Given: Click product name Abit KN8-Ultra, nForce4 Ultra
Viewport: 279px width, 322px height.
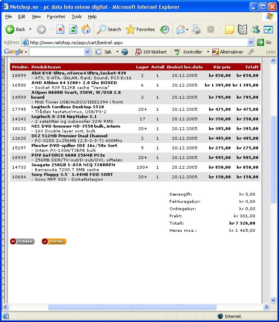Looking at the screenshot, I should (x=79, y=73).
